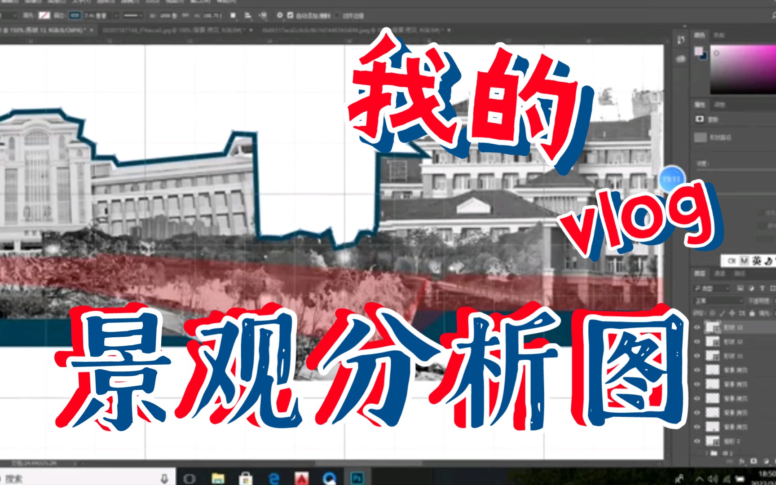The height and width of the screenshot is (485, 776).
Task: Click prevent artboard auto-nesting lock icon
Action: [742, 313]
